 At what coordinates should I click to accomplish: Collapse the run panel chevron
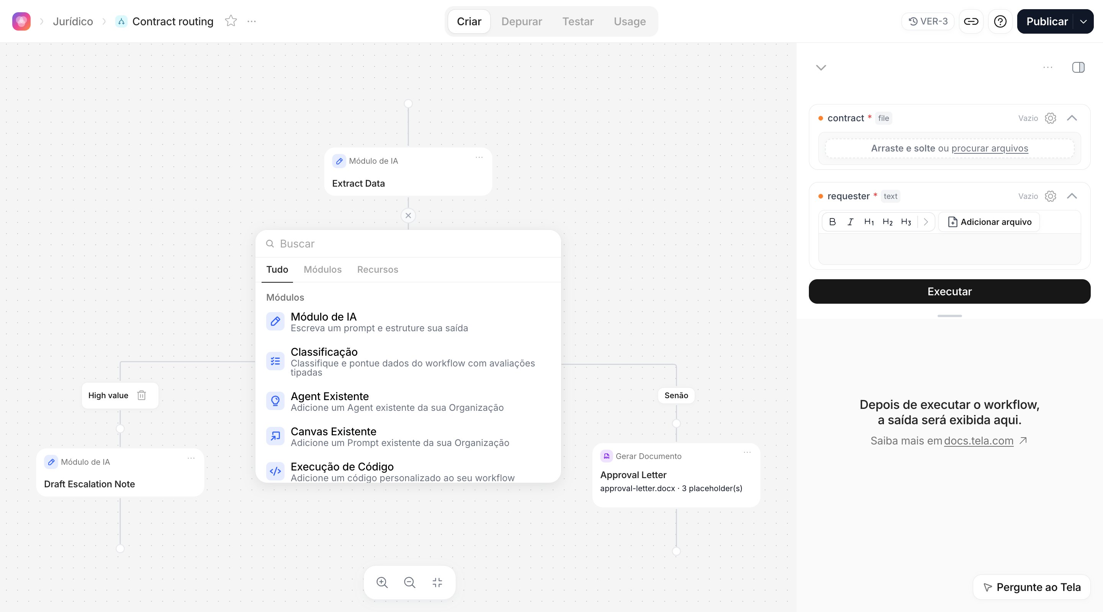click(x=821, y=68)
